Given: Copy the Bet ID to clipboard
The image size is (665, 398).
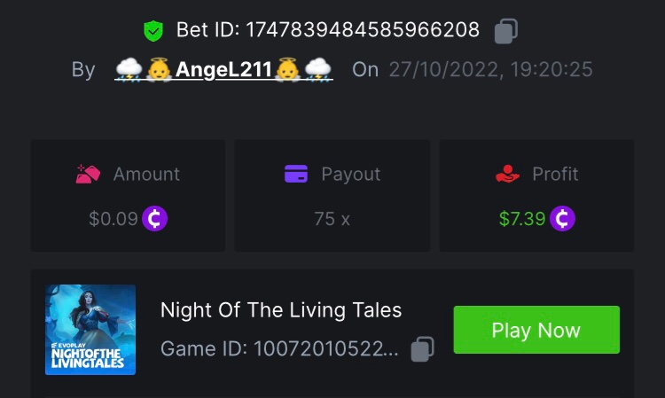Looking at the screenshot, I should click(505, 31).
